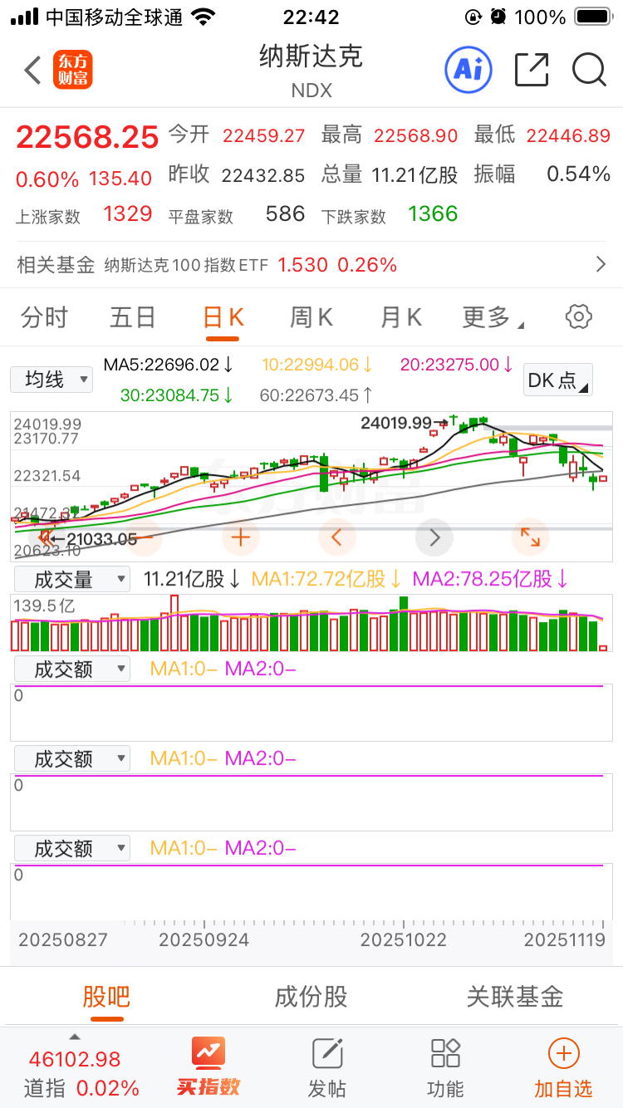Tap the current price 22568.25
Image resolution: width=623 pixels, height=1108 pixels.
click(x=87, y=137)
